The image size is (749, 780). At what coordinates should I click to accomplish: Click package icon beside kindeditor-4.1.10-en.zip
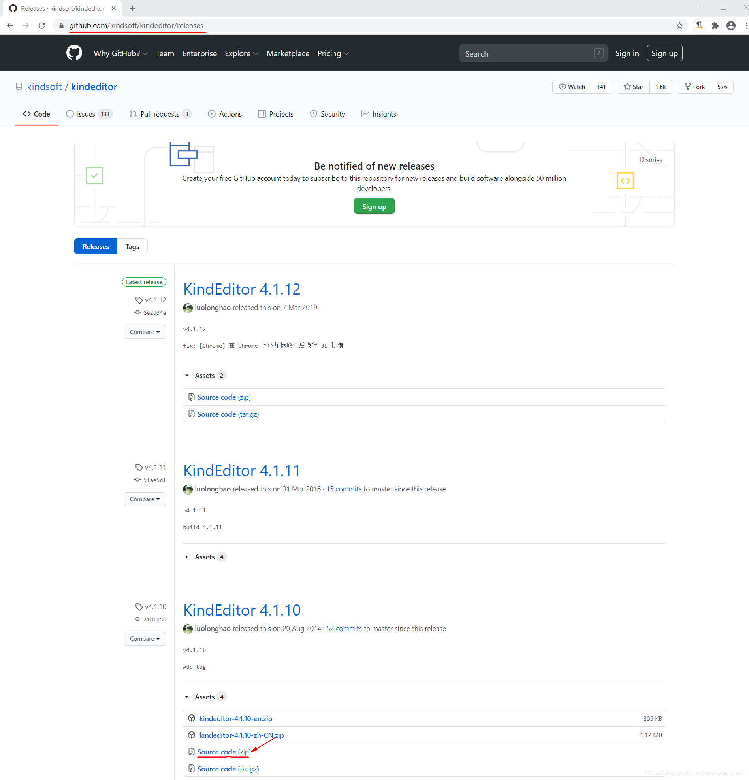[x=192, y=718]
